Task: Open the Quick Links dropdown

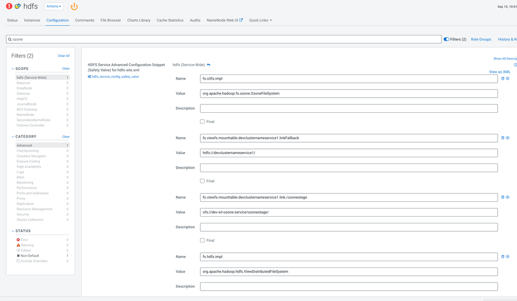Action: 260,21
